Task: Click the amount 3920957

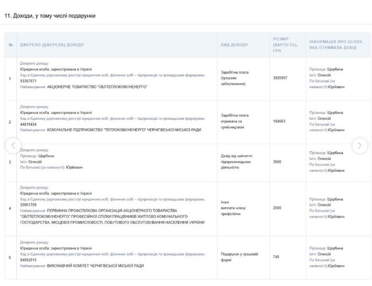Action: (x=280, y=78)
